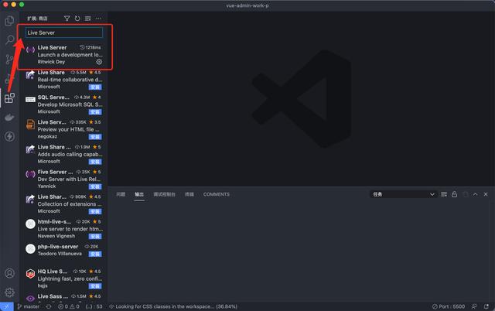Clear extension search results icon
Image resolution: width=495 pixels, height=311 pixels.
[87, 19]
